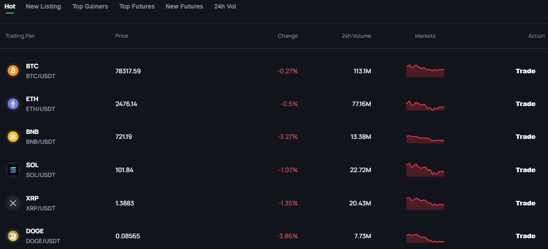The width and height of the screenshot is (548, 249).
Task: Click the DOGE/USDT pair label
Action: pyautogui.click(x=43, y=241)
